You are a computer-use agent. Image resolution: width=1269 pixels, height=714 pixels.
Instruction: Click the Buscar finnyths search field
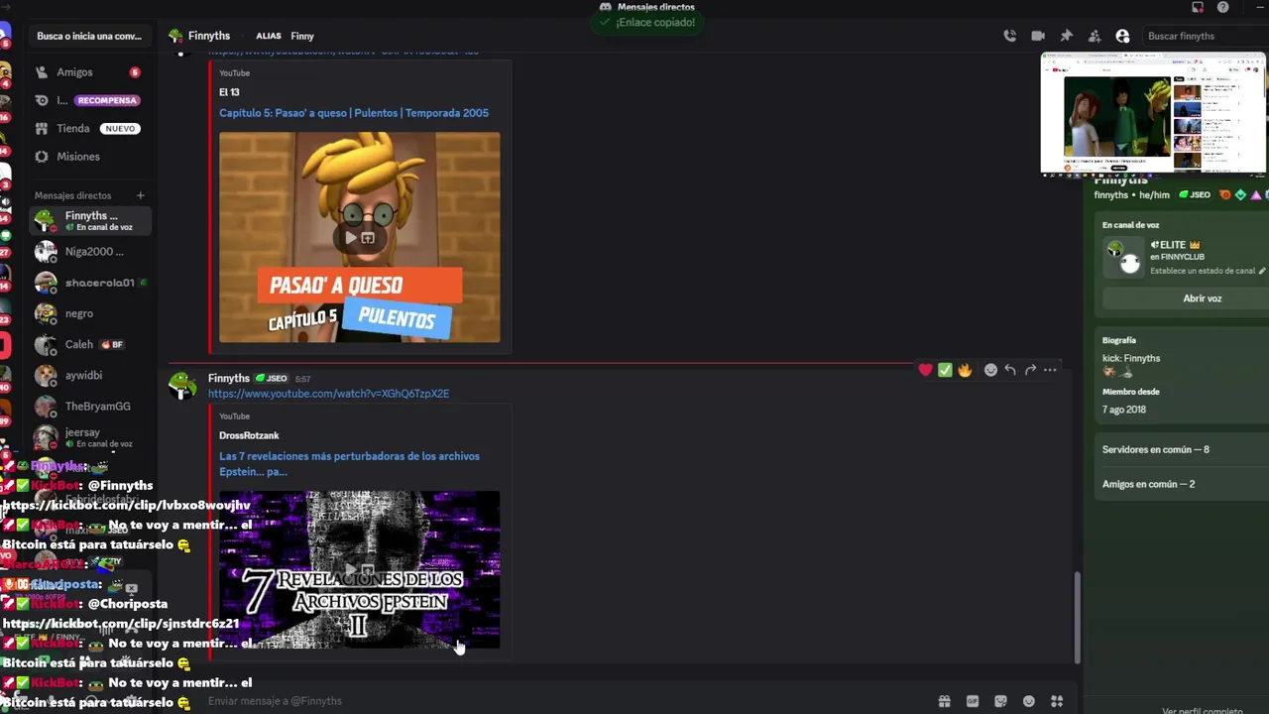tap(1204, 36)
